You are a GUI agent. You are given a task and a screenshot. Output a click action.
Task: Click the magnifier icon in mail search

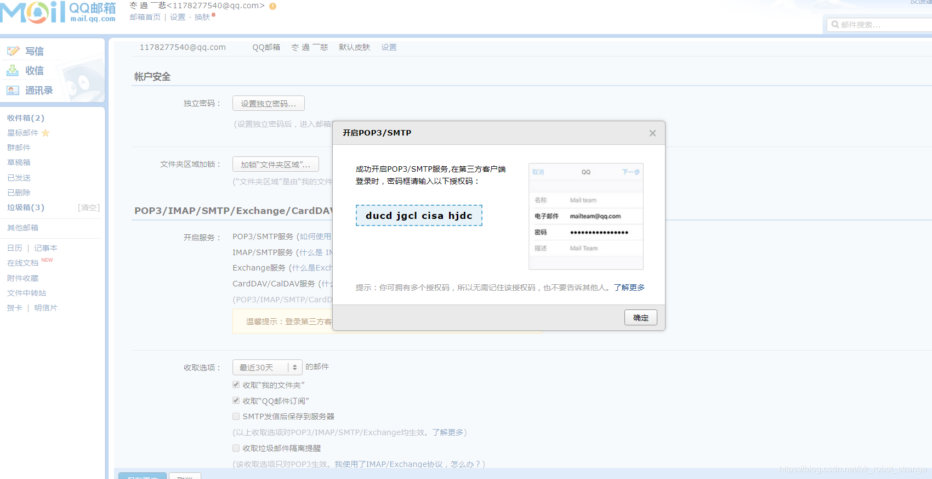835,25
